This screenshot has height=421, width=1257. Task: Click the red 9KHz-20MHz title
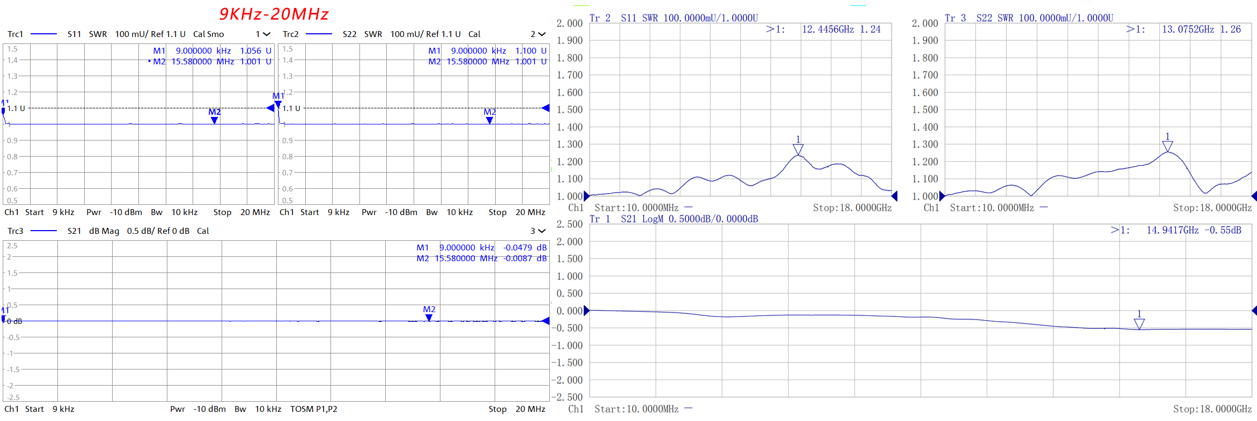tap(274, 14)
